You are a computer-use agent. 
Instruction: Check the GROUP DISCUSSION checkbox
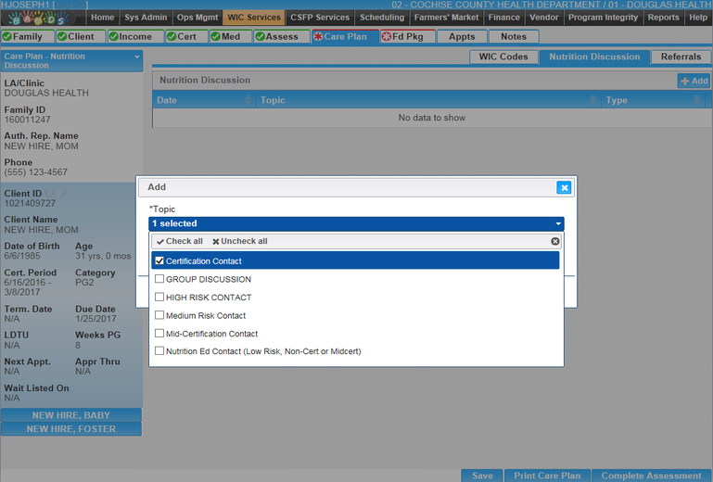pos(159,279)
